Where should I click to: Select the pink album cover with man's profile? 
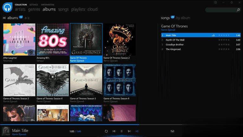pyautogui.click(x=120, y=113)
